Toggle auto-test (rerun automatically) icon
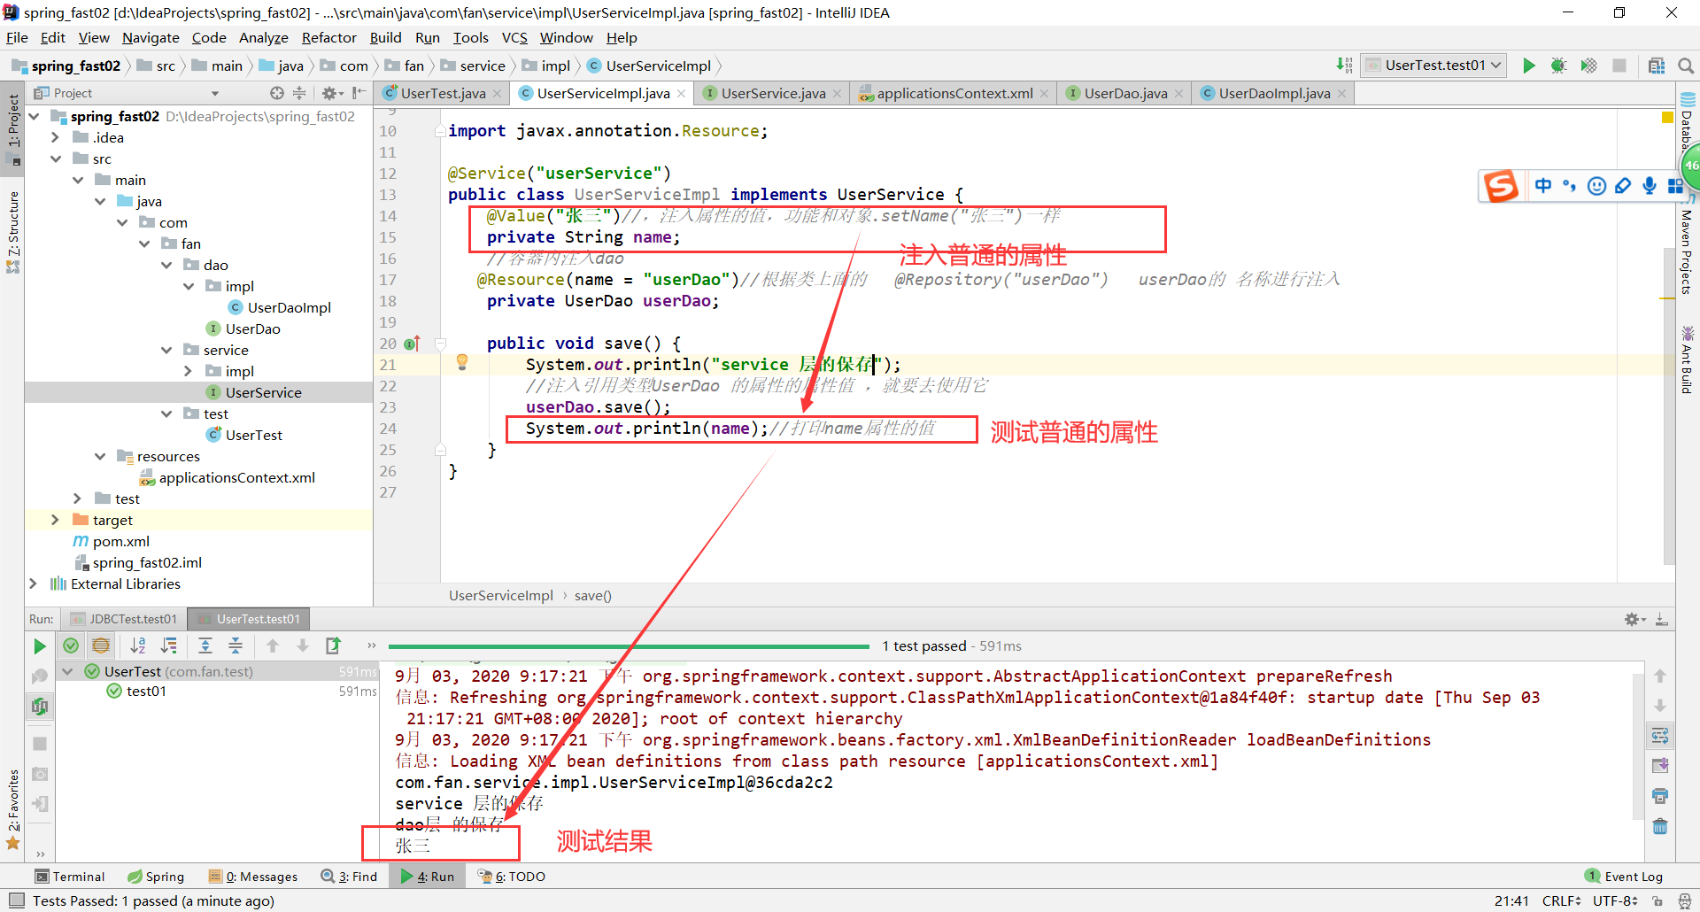Image resolution: width=1700 pixels, height=912 pixels. click(40, 707)
